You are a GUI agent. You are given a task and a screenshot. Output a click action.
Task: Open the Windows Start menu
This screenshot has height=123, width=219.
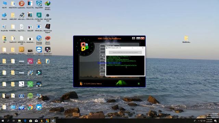(x=2, y=121)
